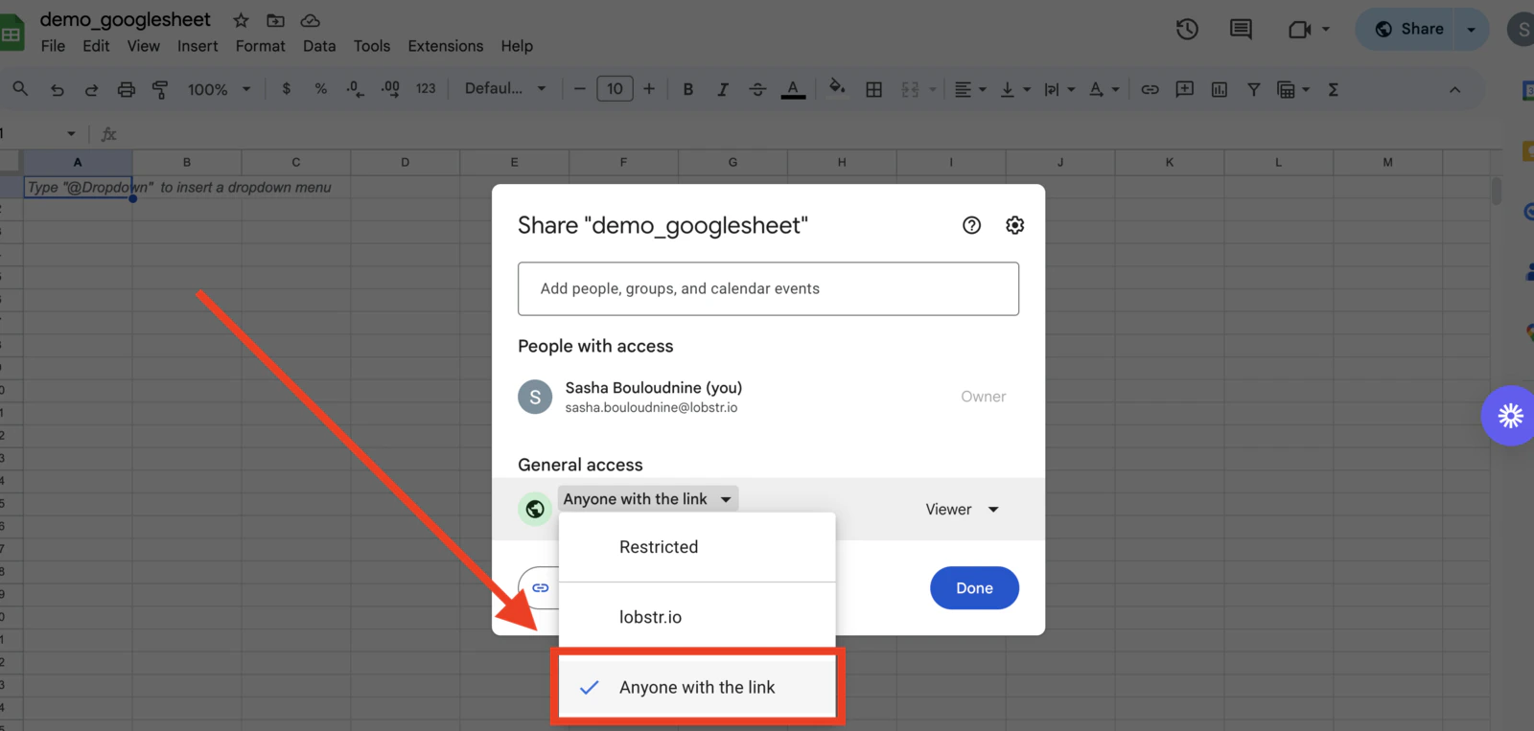This screenshot has width=1534, height=731.
Task: Check cloud save status icon
Action: click(310, 20)
